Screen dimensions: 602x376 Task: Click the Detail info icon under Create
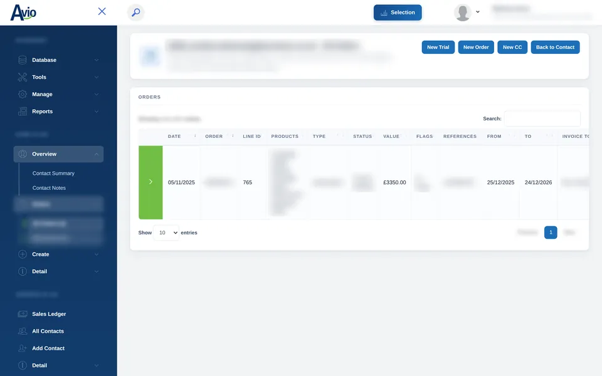point(23,271)
